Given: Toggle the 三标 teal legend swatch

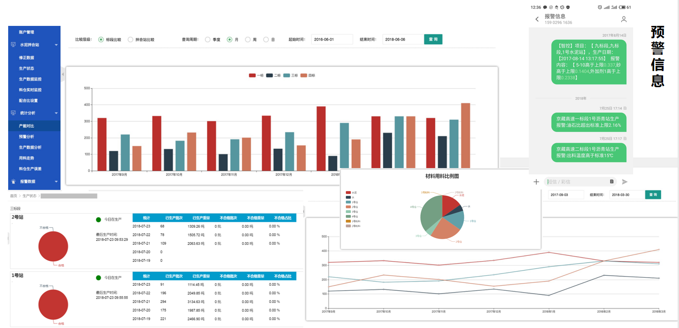Looking at the screenshot, I should (x=287, y=75).
